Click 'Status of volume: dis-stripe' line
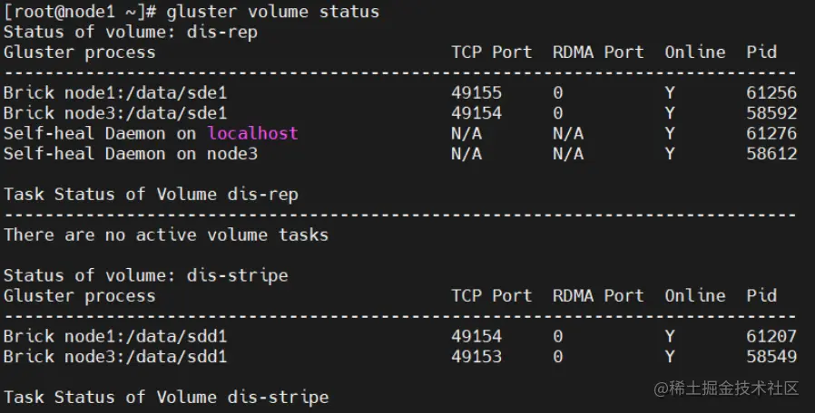The height and width of the screenshot is (413, 815). 145,275
